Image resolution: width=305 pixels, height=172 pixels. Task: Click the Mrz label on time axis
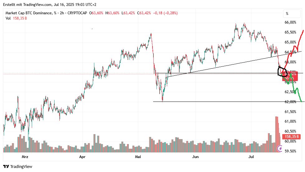25,157
